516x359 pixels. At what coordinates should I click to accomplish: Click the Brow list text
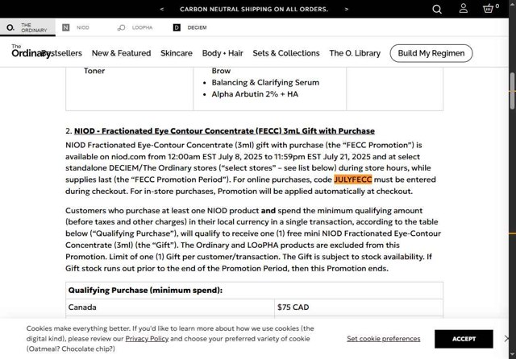click(x=221, y=71)
